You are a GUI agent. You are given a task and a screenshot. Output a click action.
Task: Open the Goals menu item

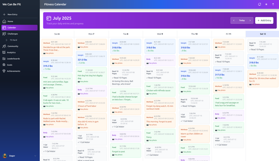pos(20,65)
